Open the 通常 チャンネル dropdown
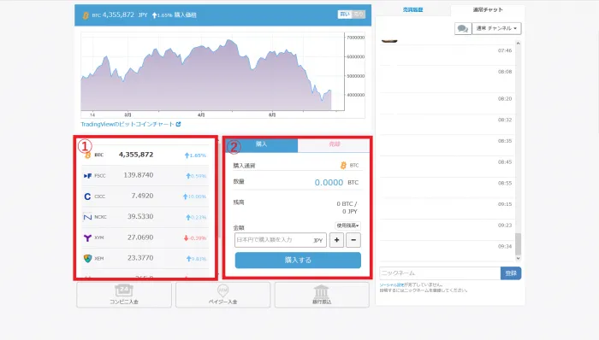 (x=496, y=28)
